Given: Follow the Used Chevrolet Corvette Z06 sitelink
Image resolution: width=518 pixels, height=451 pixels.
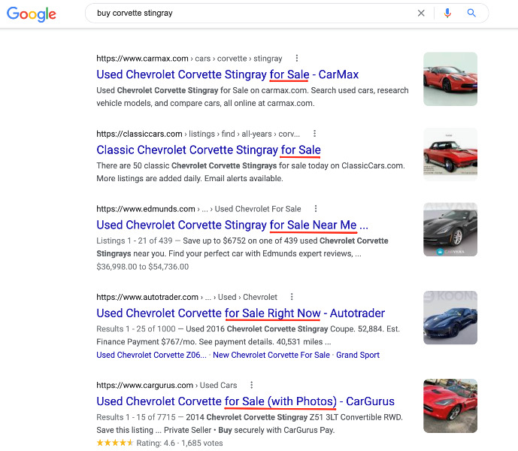Looking at the screenshot, I should (151, 356).
